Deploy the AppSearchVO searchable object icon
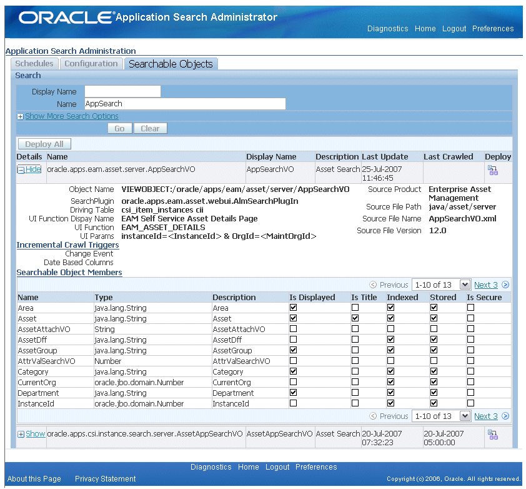The image size is (526, 489). 493,170
